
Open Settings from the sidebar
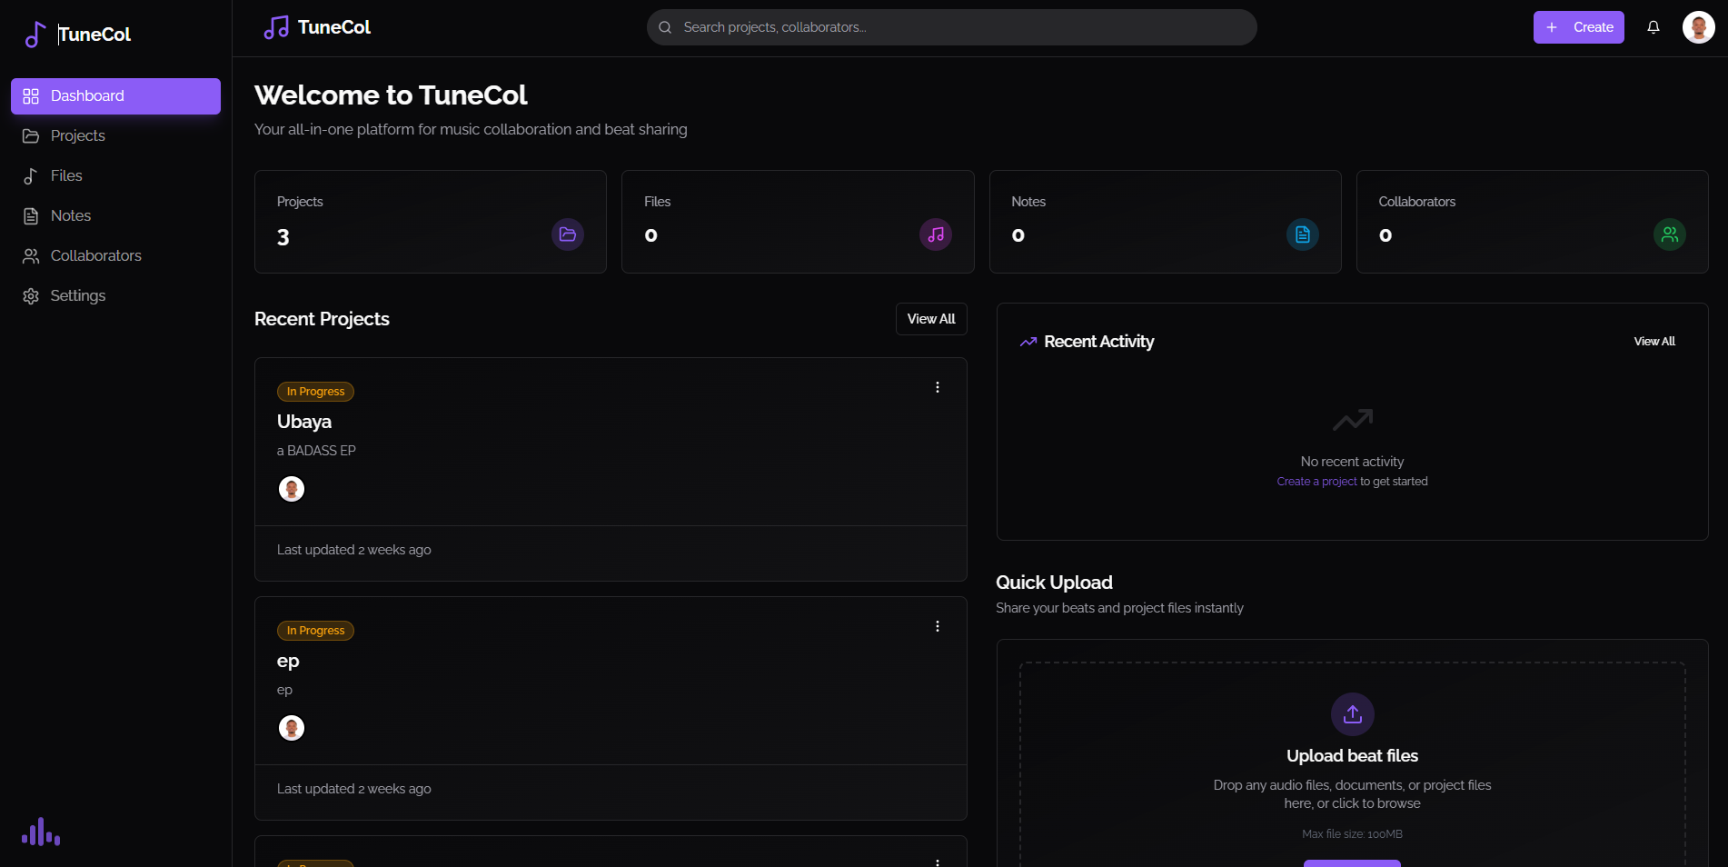click(77, 295)
